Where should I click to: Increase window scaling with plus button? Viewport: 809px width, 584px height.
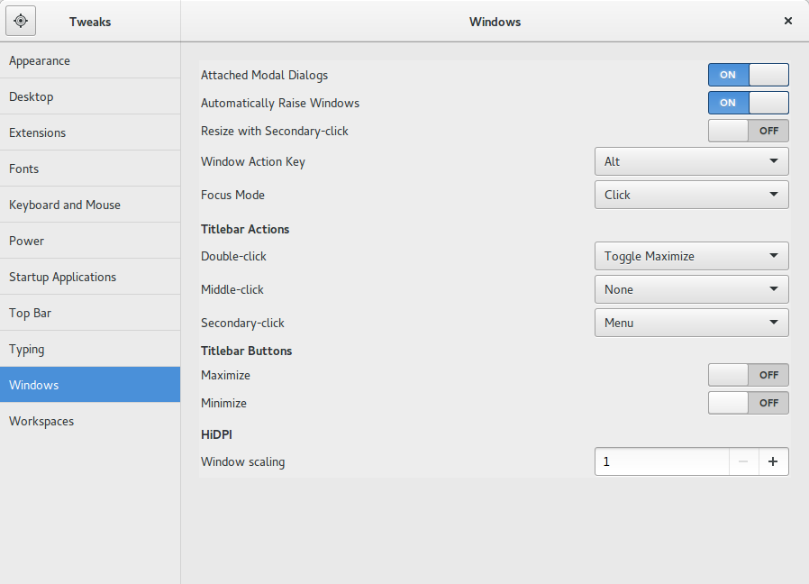click(773, 461)
